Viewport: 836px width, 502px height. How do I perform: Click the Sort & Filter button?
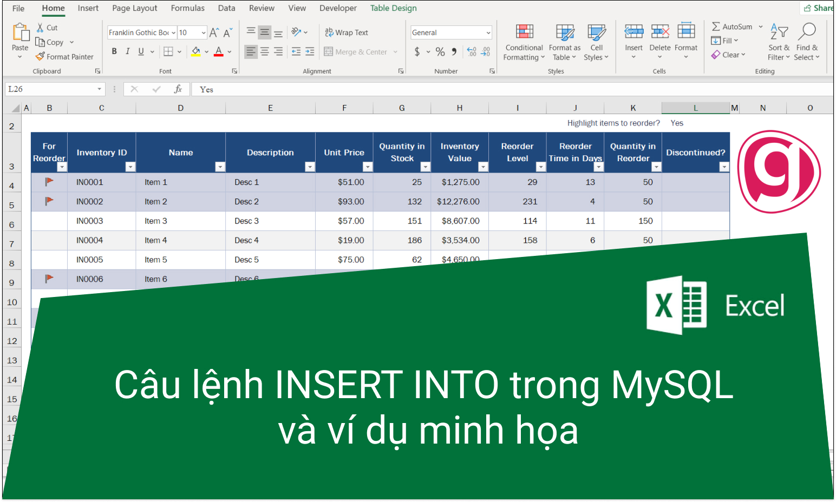click(x=779, y=41)
